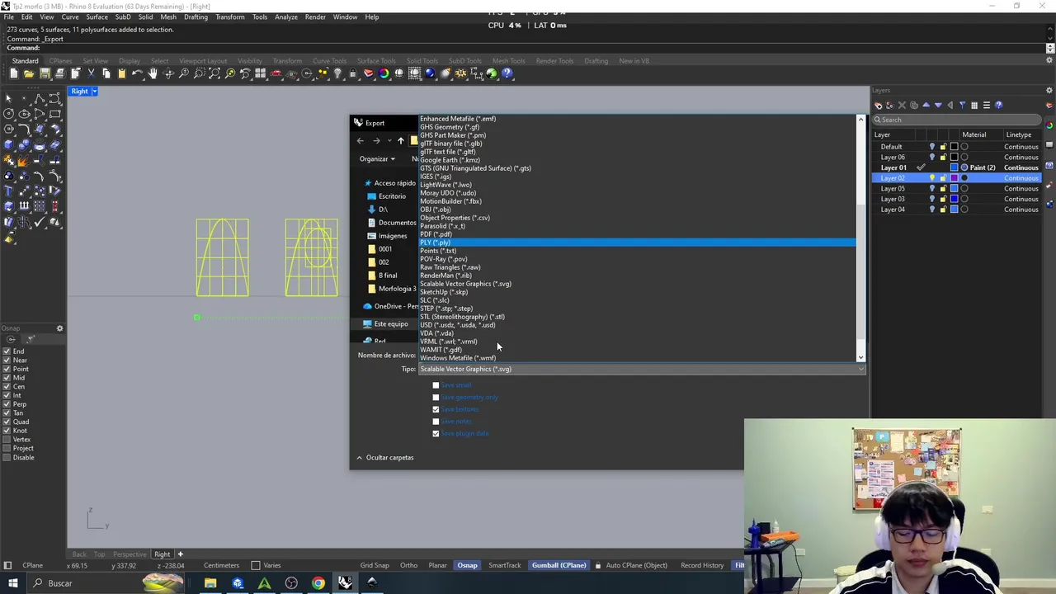Click the light bulb Hide objects icon
This screenshot has width=1056, height=594.
coord(337,73)
